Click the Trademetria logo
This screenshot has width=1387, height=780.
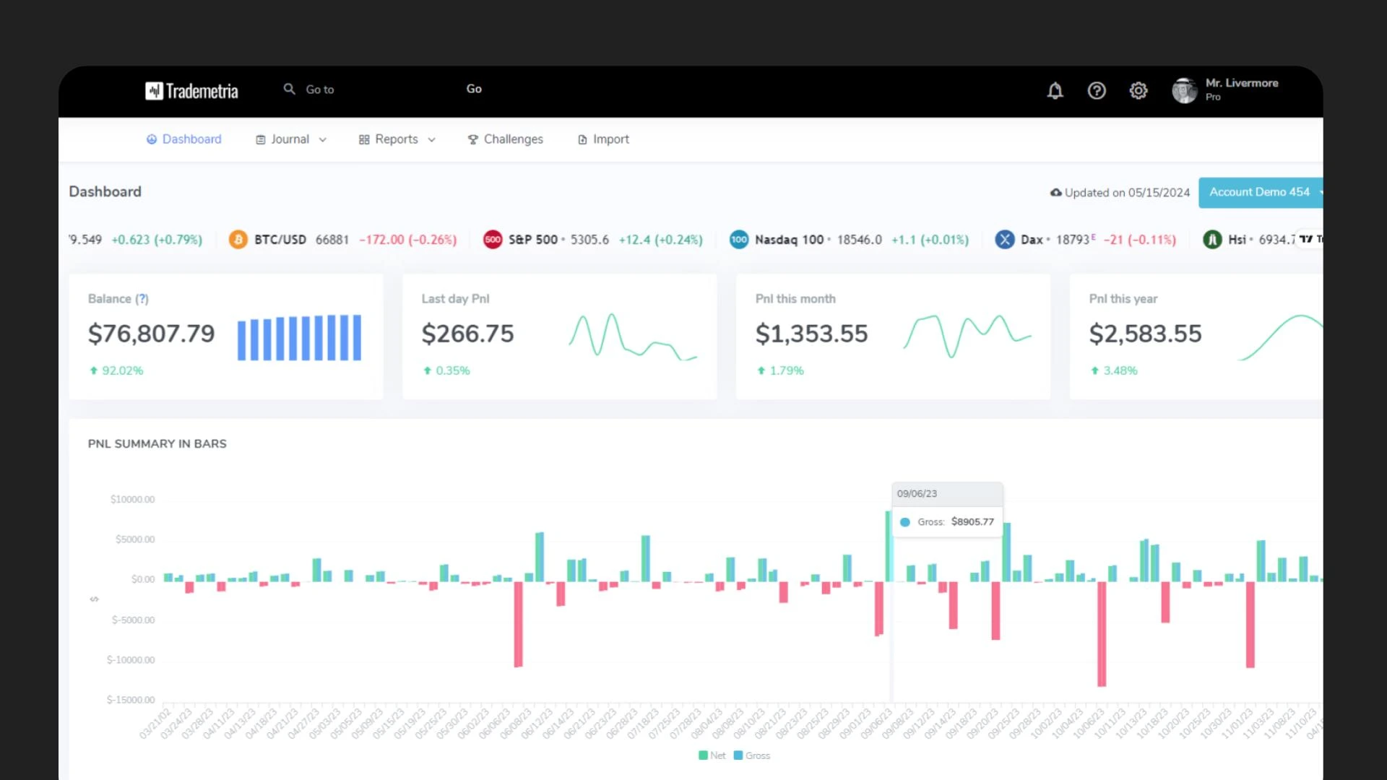(x=191, y=91)
